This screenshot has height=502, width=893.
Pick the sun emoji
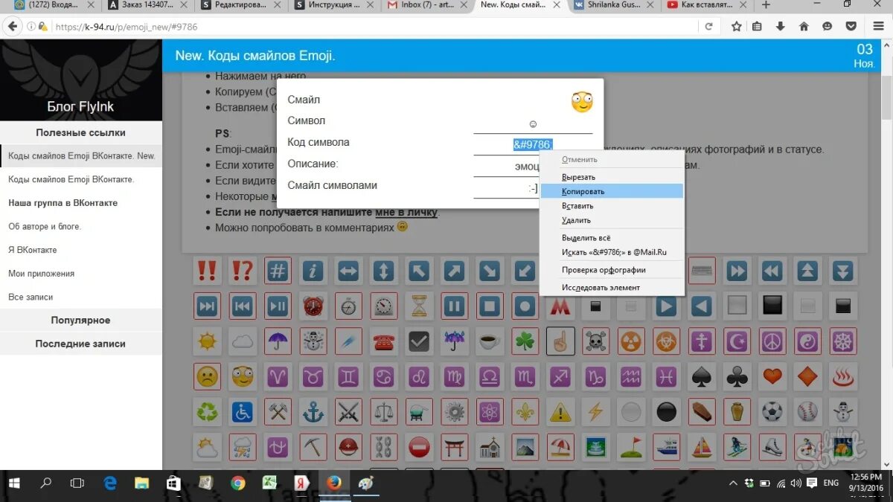coord(207,341)
